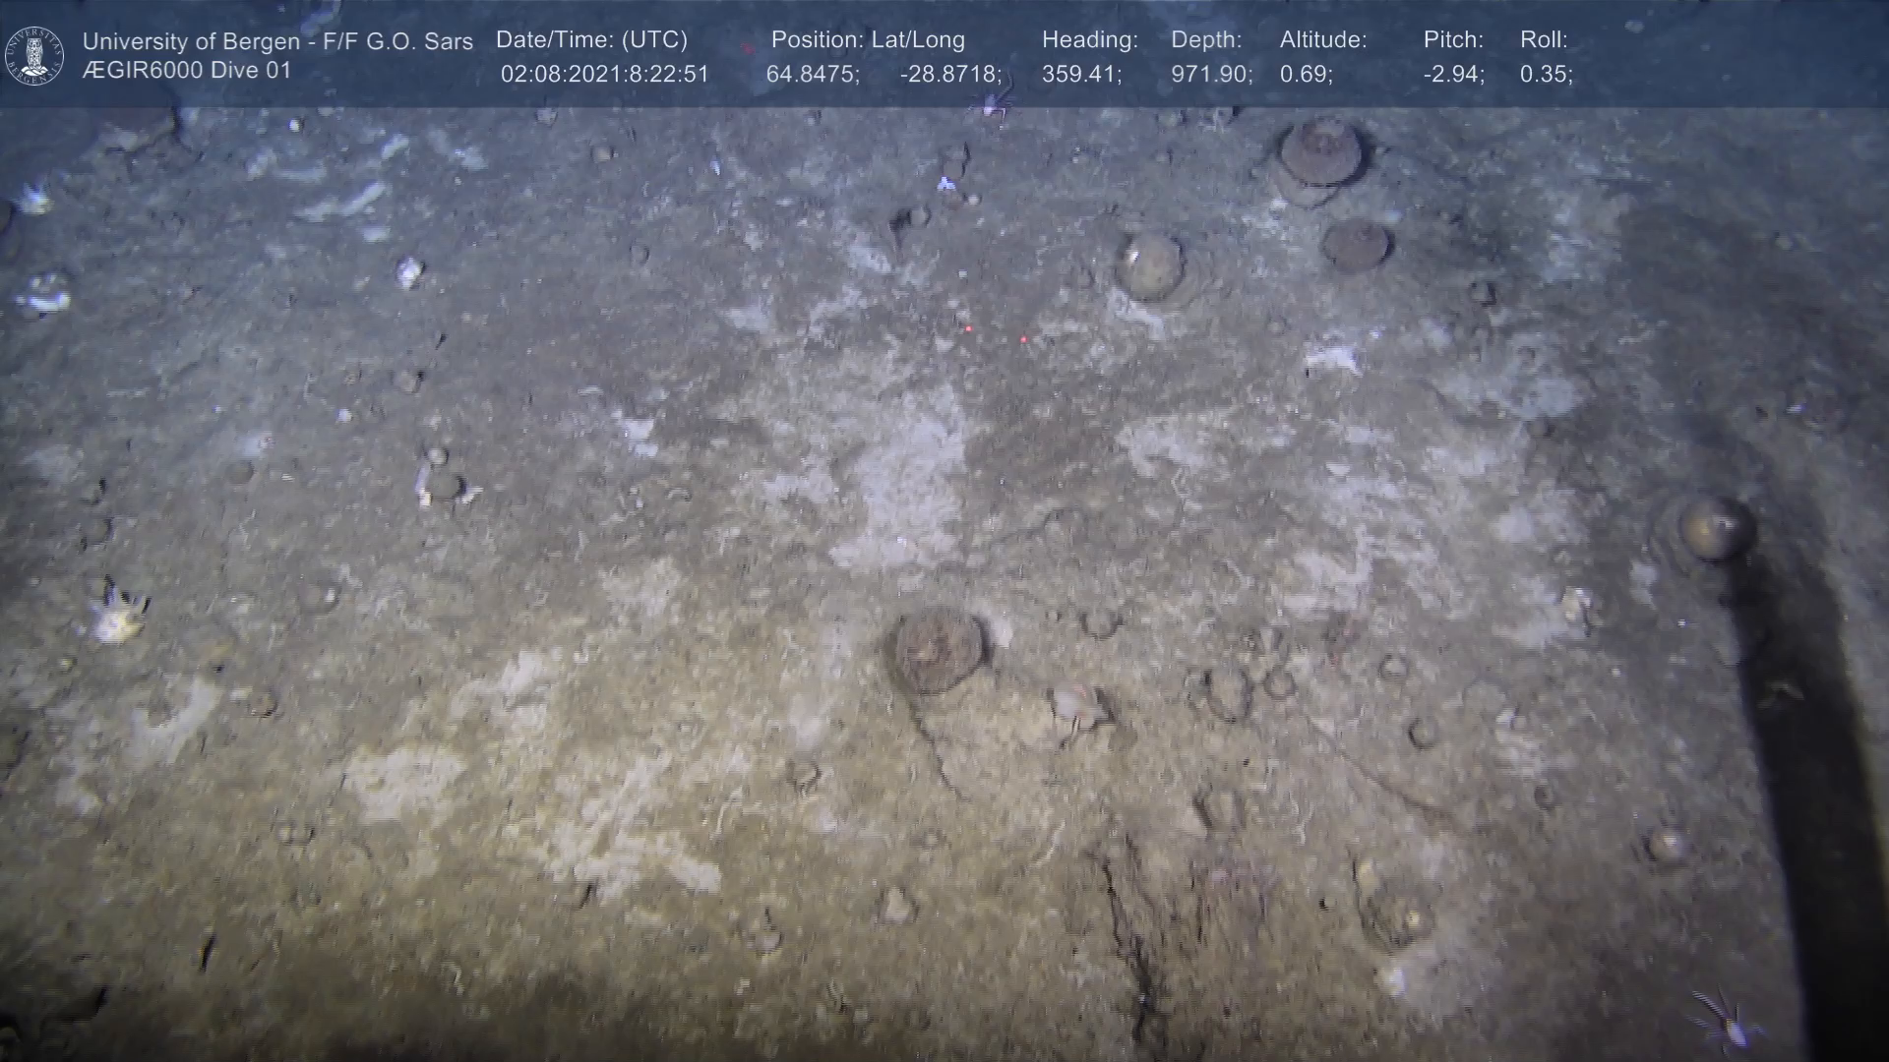This screenshot has height=1062, width=1889.
Task: Select the pitch value -2.94
Action: 1453,75
